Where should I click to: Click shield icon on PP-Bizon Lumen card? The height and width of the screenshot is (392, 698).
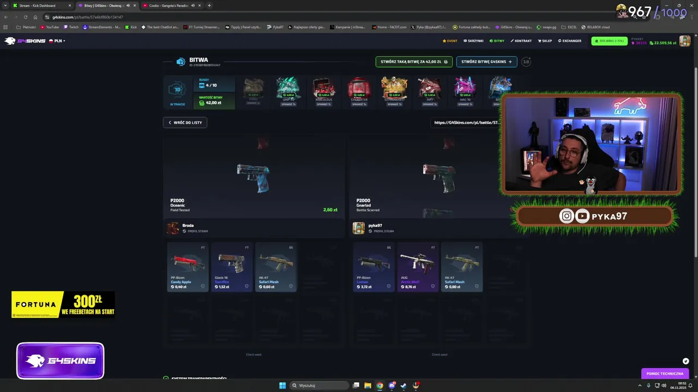(x=389, y=286)
